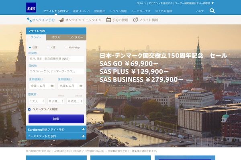
Task: Click the SAS logo
Action: (31, 8)
